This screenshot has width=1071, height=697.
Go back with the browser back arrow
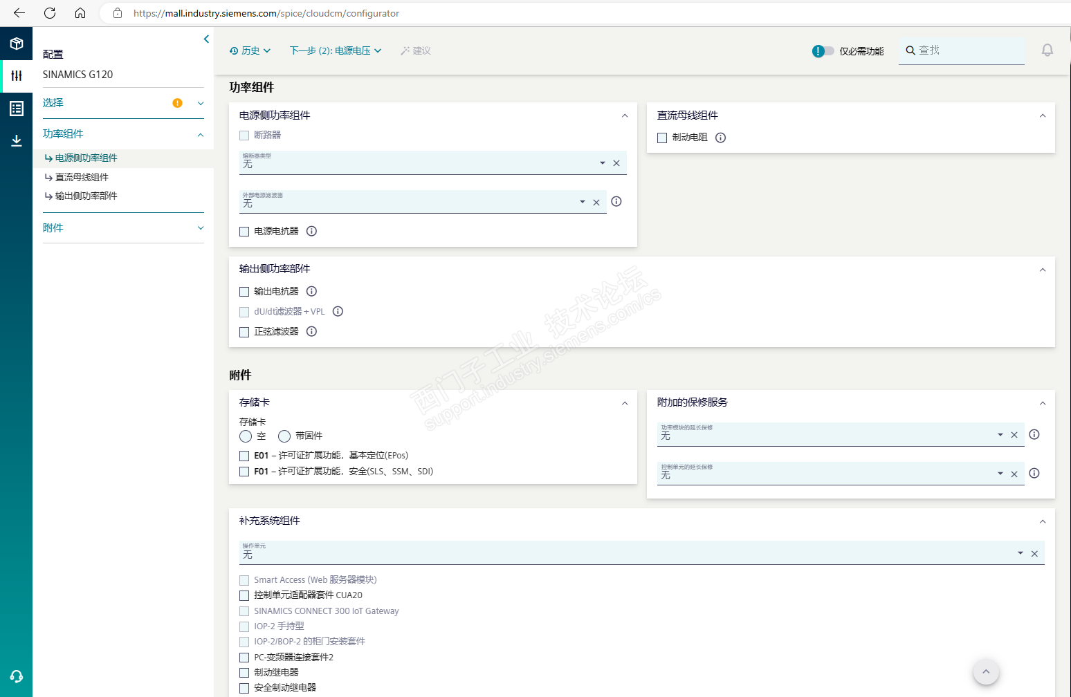(19, 13)
